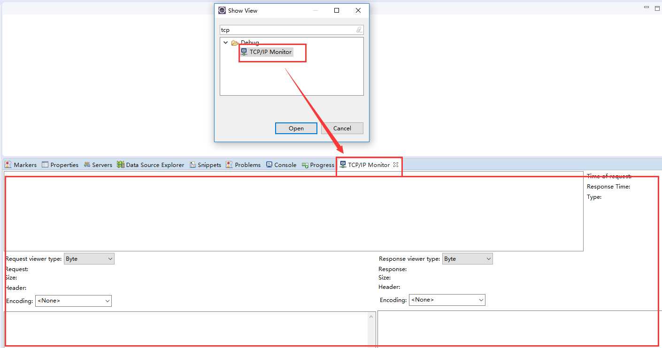The width and height of the screenshot is (662, 348).
Task: Click the Data Source Explorer tab icon
Action: (x=121, y=165)
